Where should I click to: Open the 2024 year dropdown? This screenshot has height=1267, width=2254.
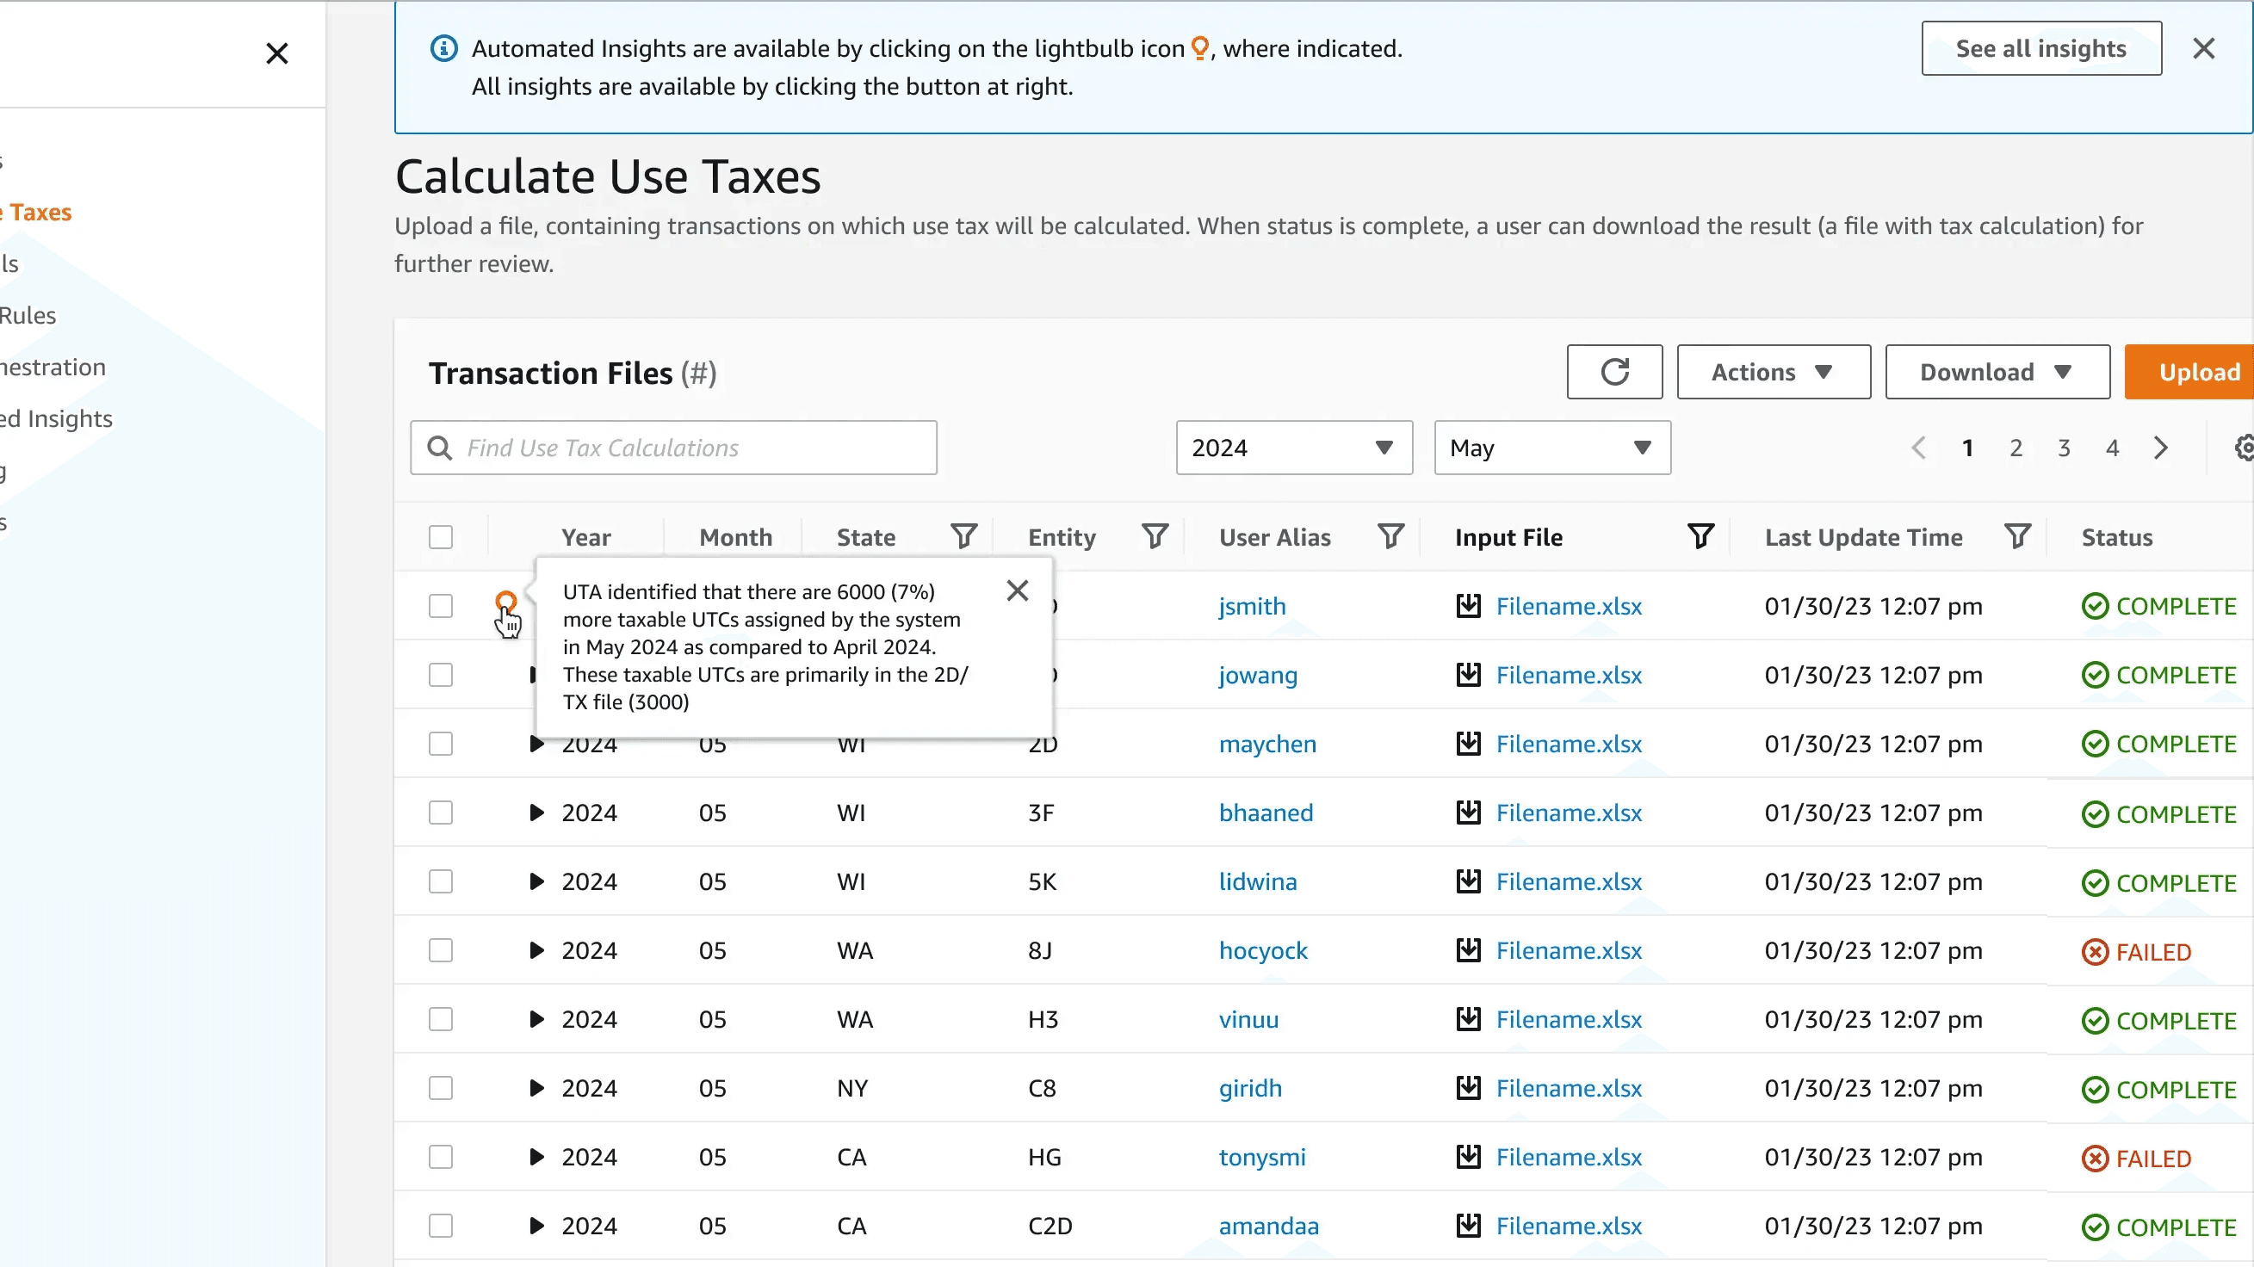click(1293, 448)
